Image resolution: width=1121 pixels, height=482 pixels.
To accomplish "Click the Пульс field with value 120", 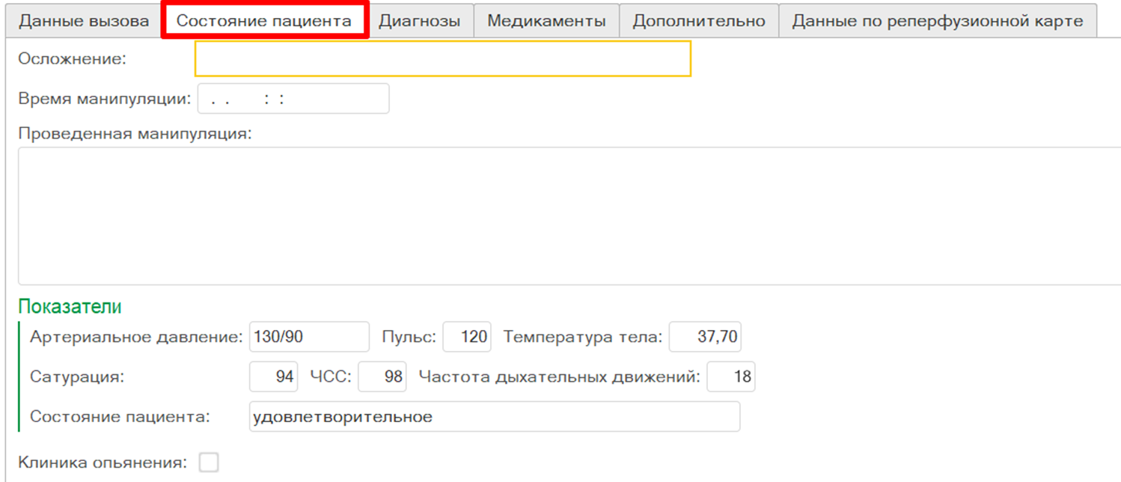I will point(467,337).
